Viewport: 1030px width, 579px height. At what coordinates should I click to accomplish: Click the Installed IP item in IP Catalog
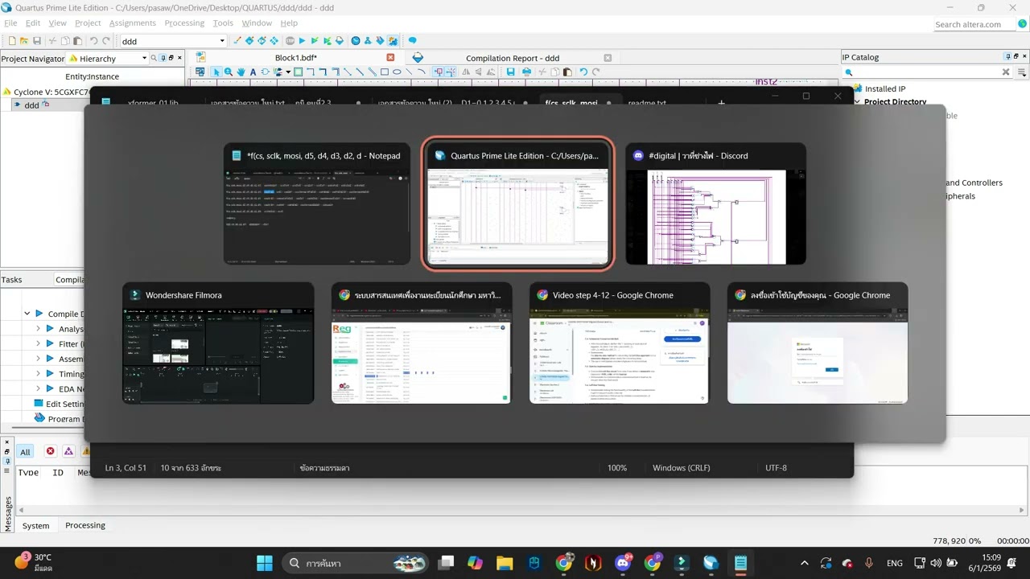tap(884, 88)
